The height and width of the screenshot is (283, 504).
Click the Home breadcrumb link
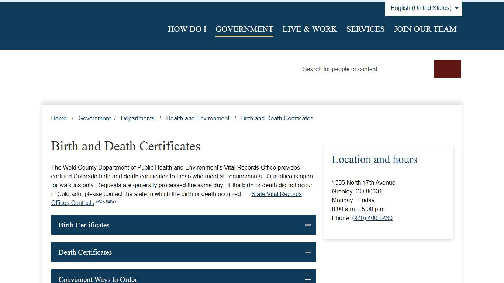pyautogui.click(x=59, y=118)
